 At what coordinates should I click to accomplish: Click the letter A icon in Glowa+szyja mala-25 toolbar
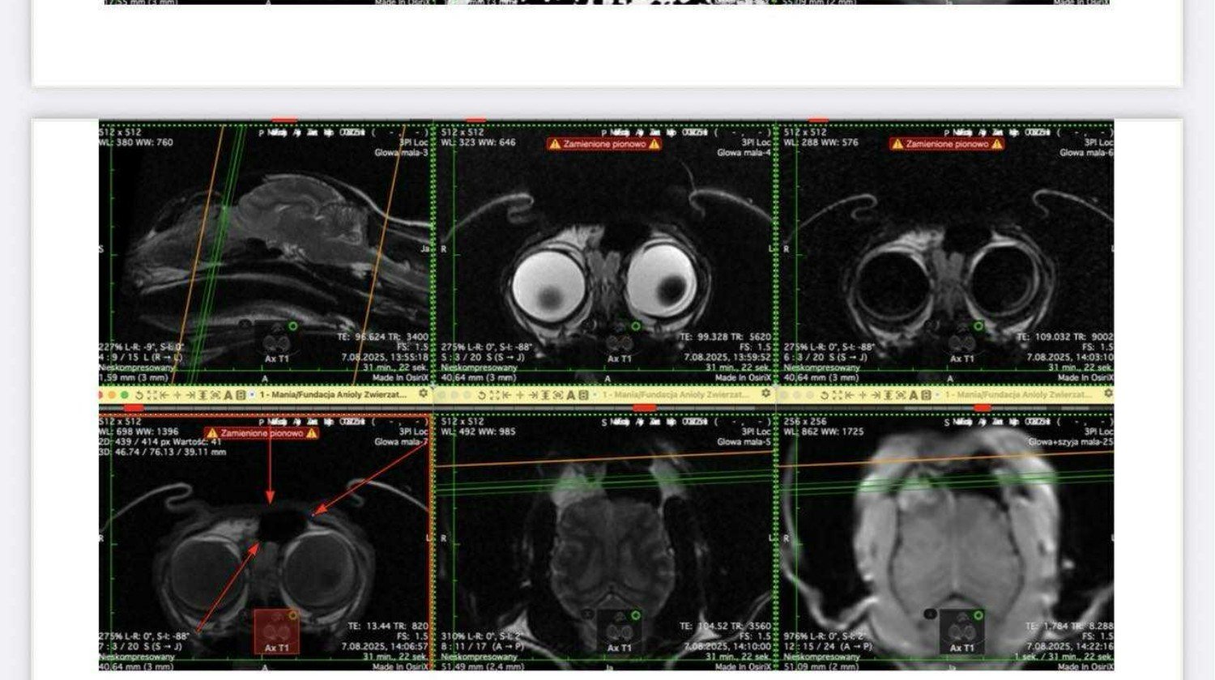(914, 395)
